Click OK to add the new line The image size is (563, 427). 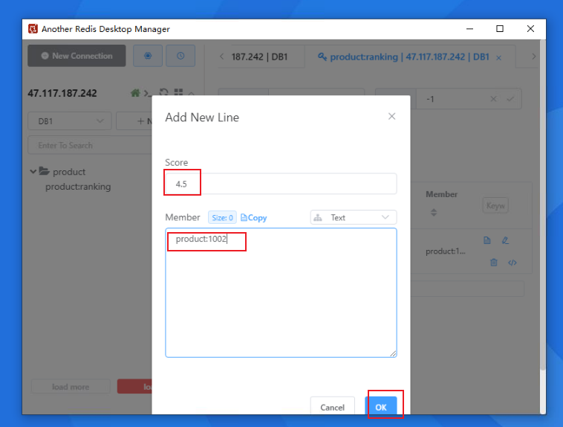point(381,407)
